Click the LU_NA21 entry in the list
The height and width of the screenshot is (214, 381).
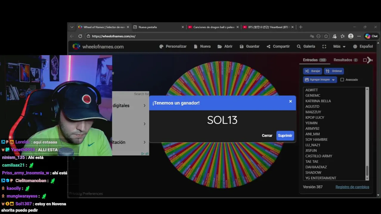point(313,145)
